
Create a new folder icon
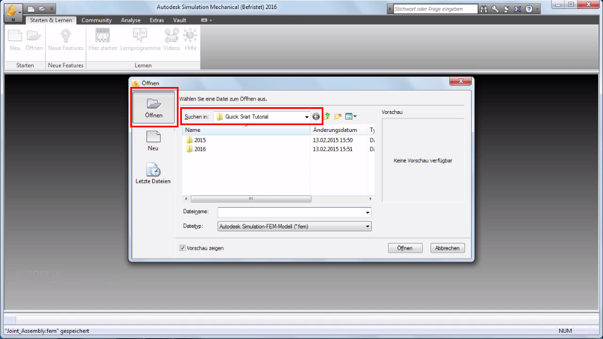point(337,116)
